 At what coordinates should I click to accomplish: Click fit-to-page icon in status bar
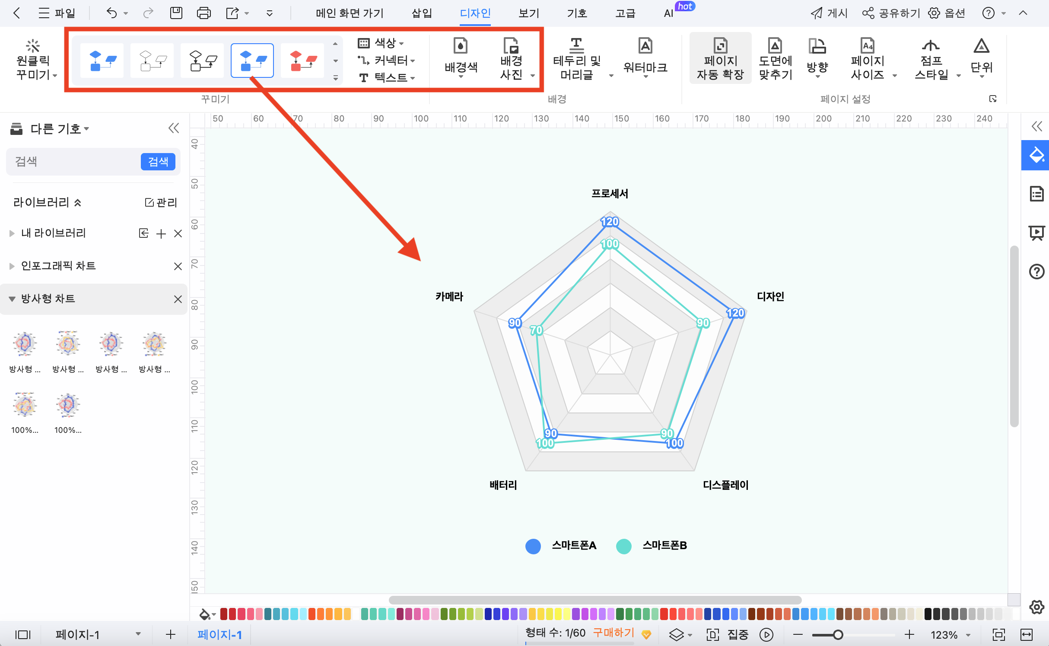pos(998,635)
